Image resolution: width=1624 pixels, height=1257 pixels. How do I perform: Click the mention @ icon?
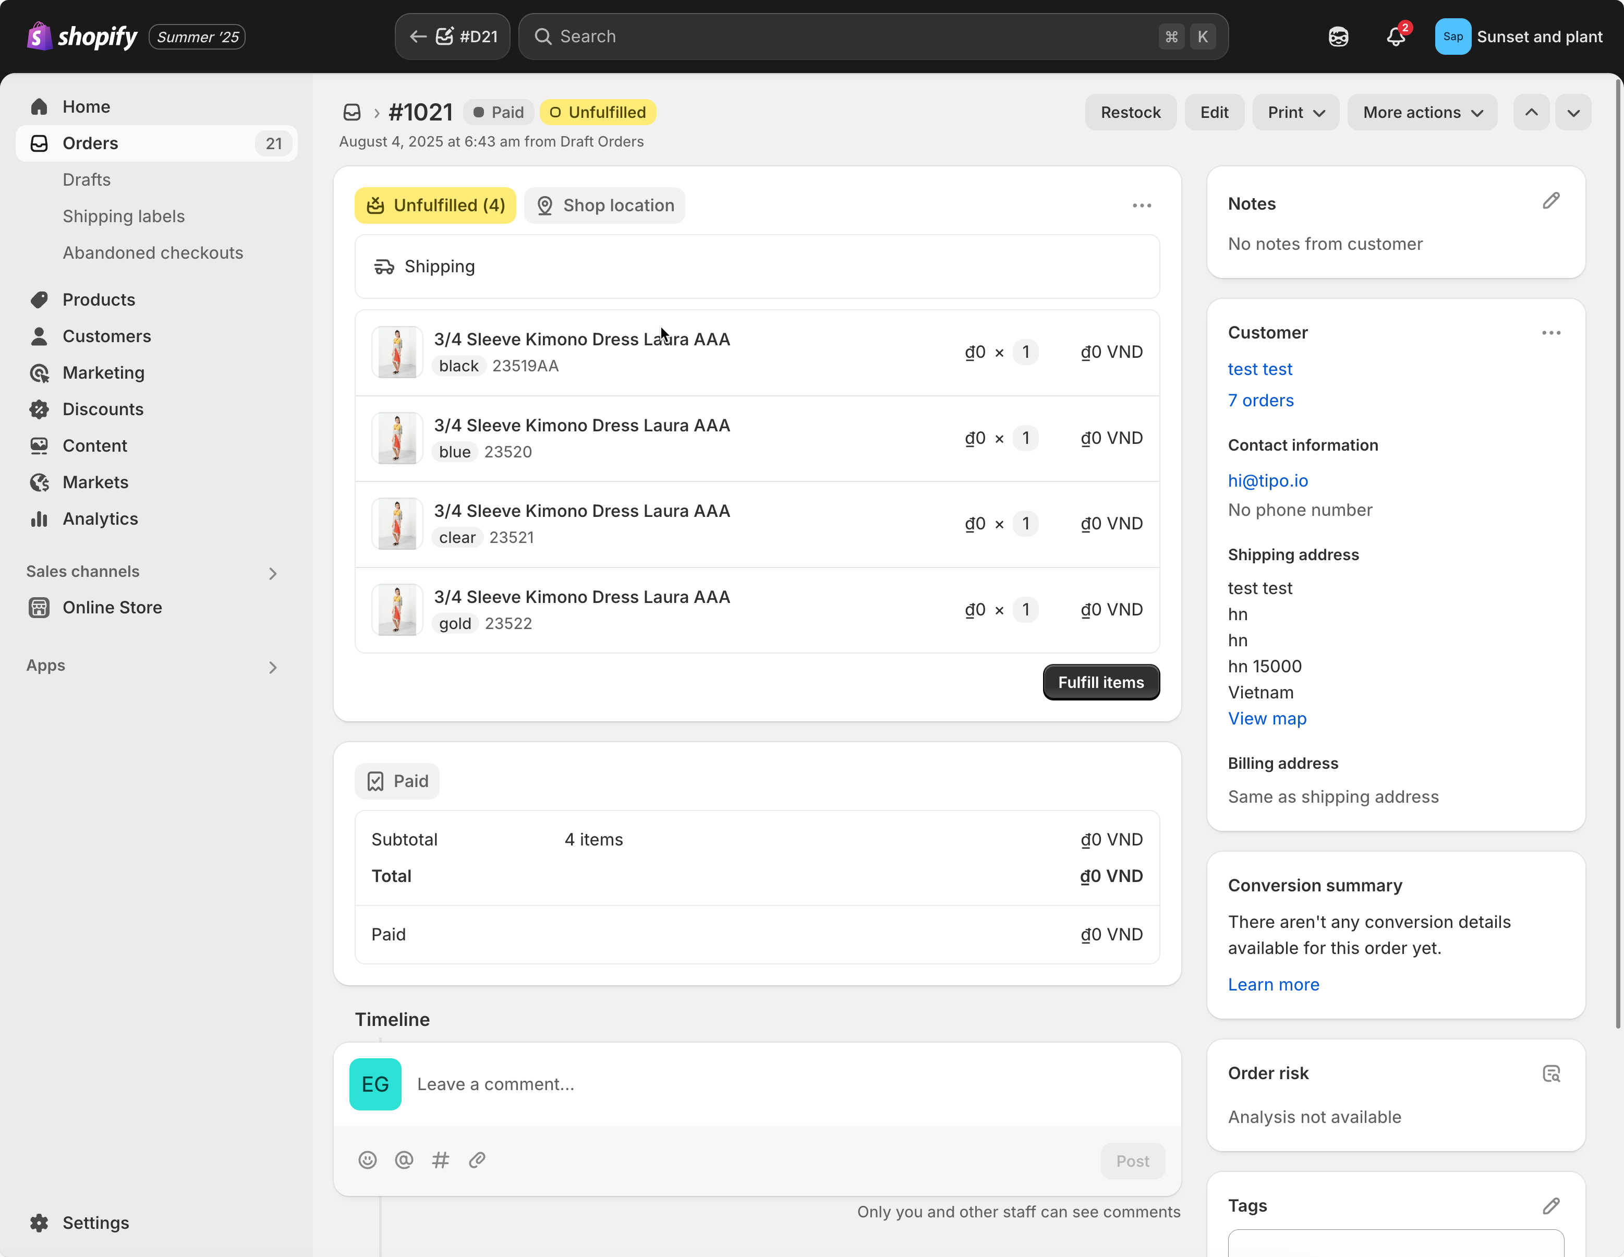click(x=404, y=1159)
